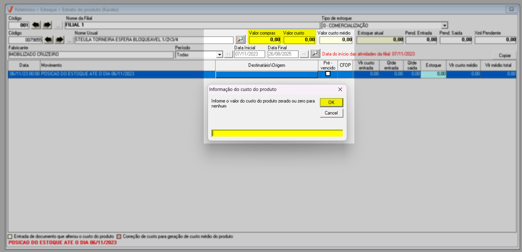Go to previous filial code arrow
The height and width of the screenshot is (252, 522).
(x=36, y=25)
